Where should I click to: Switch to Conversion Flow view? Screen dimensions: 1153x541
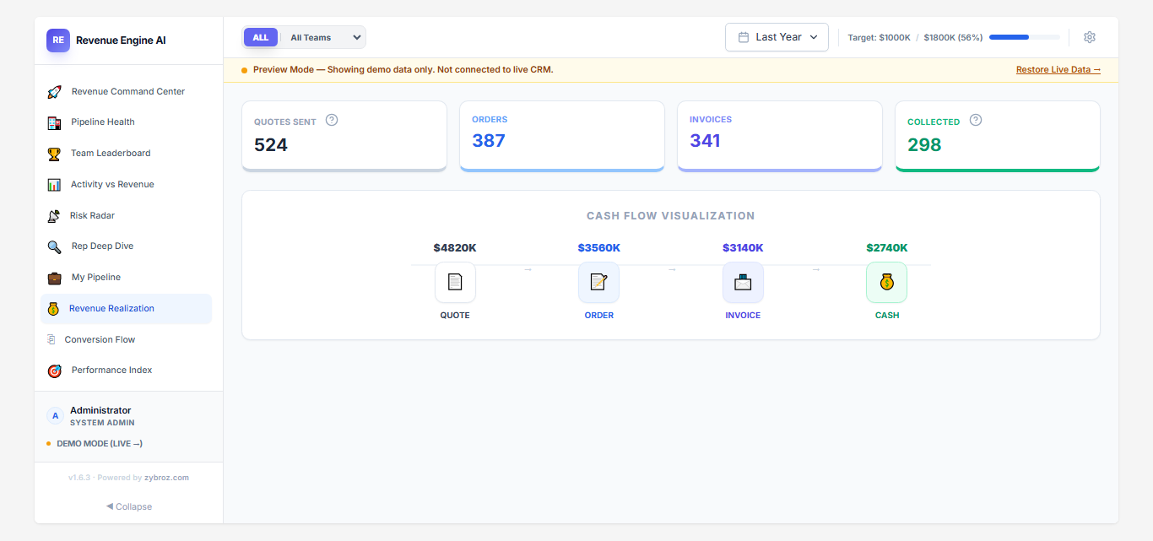pyautogui.click(x=100, y=339)
